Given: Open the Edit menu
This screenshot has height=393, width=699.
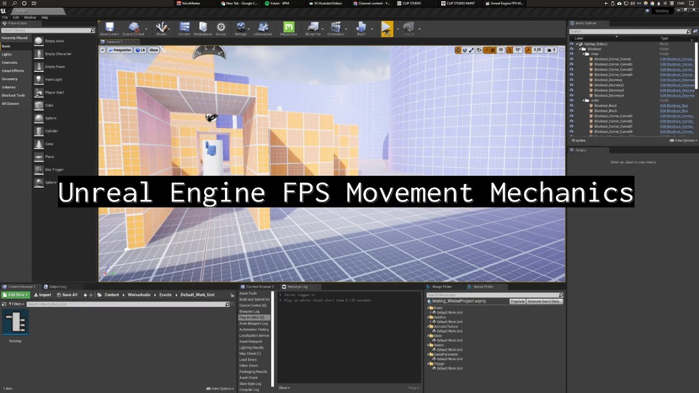Looking at the screenshot, I should (x=16, y=17).
